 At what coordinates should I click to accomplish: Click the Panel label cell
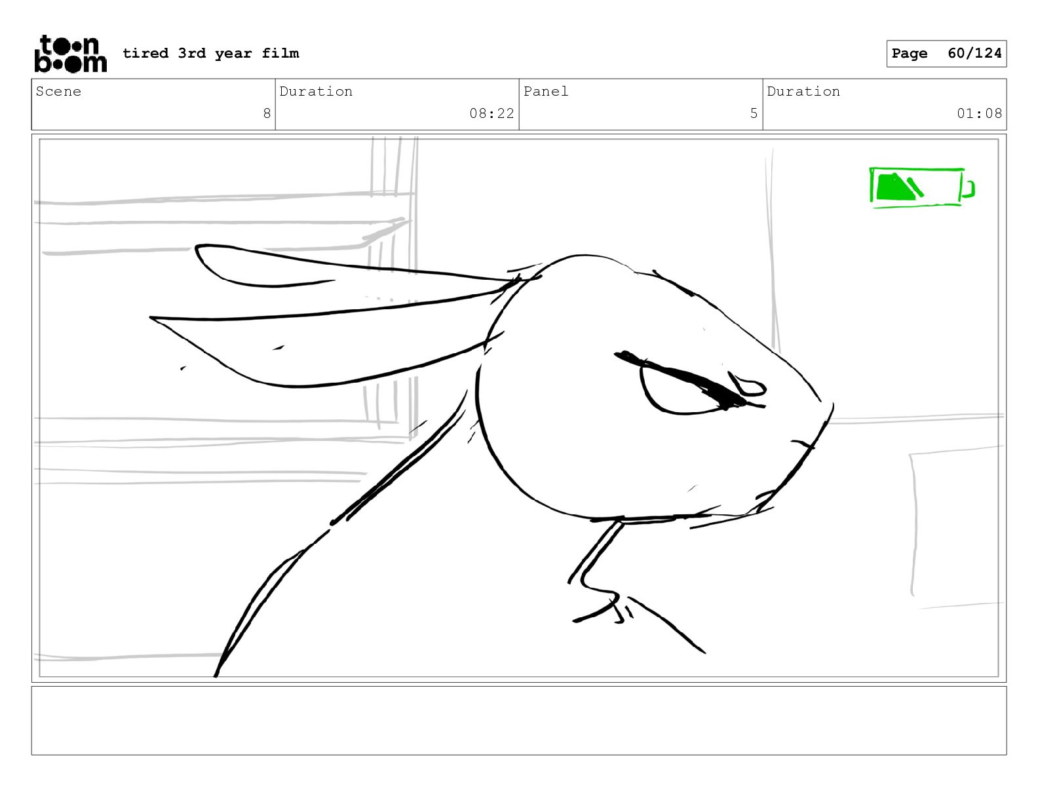[x=641, y=104]
